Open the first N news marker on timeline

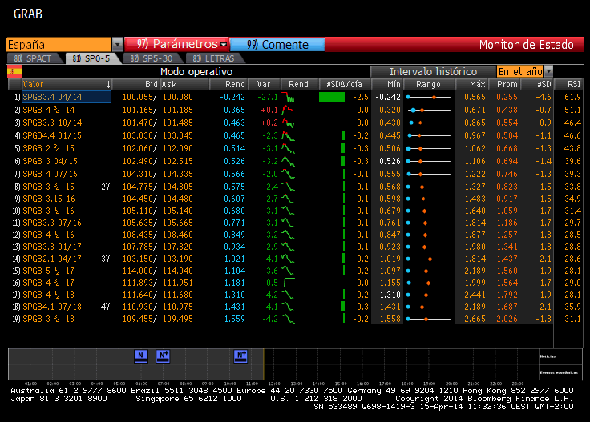[x=141, y=356]
